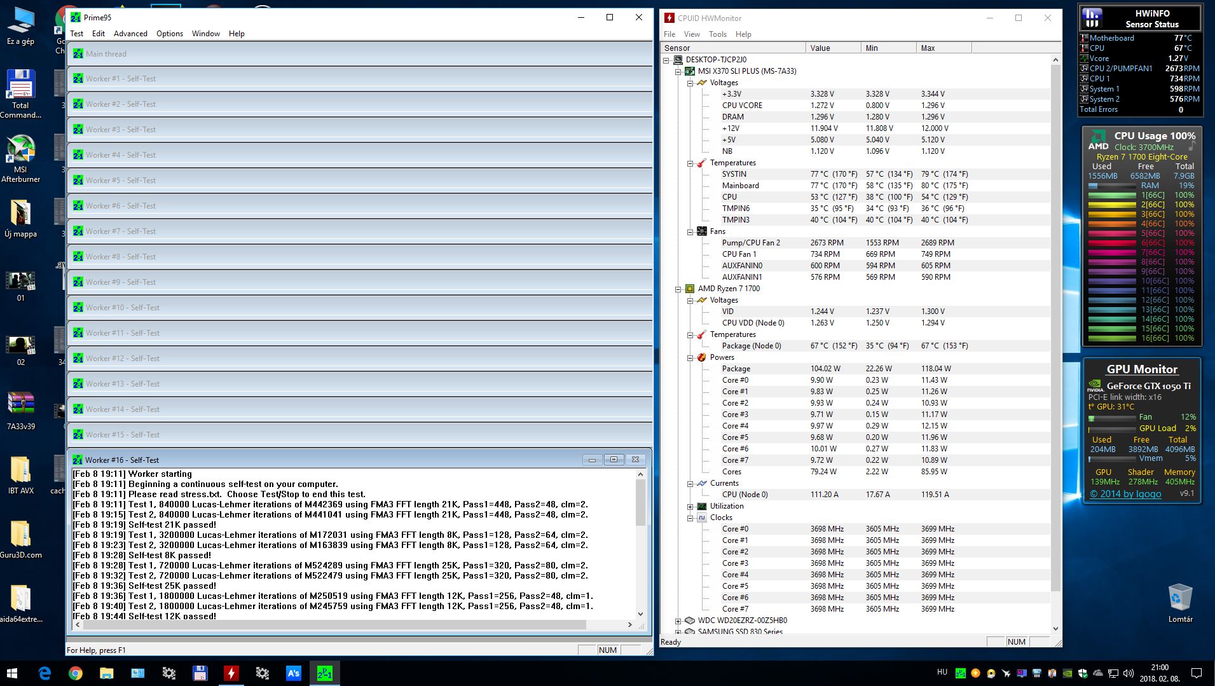Launch Total Commander from desktop shortcut
This screenshot has width=1215, height=686.
(x=20, y=94)
